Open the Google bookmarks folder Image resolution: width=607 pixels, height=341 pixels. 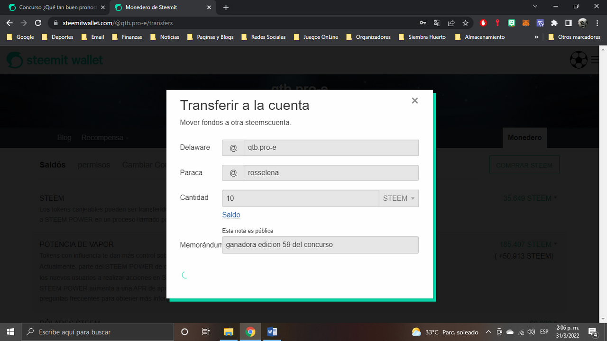(x=21, y=37)
